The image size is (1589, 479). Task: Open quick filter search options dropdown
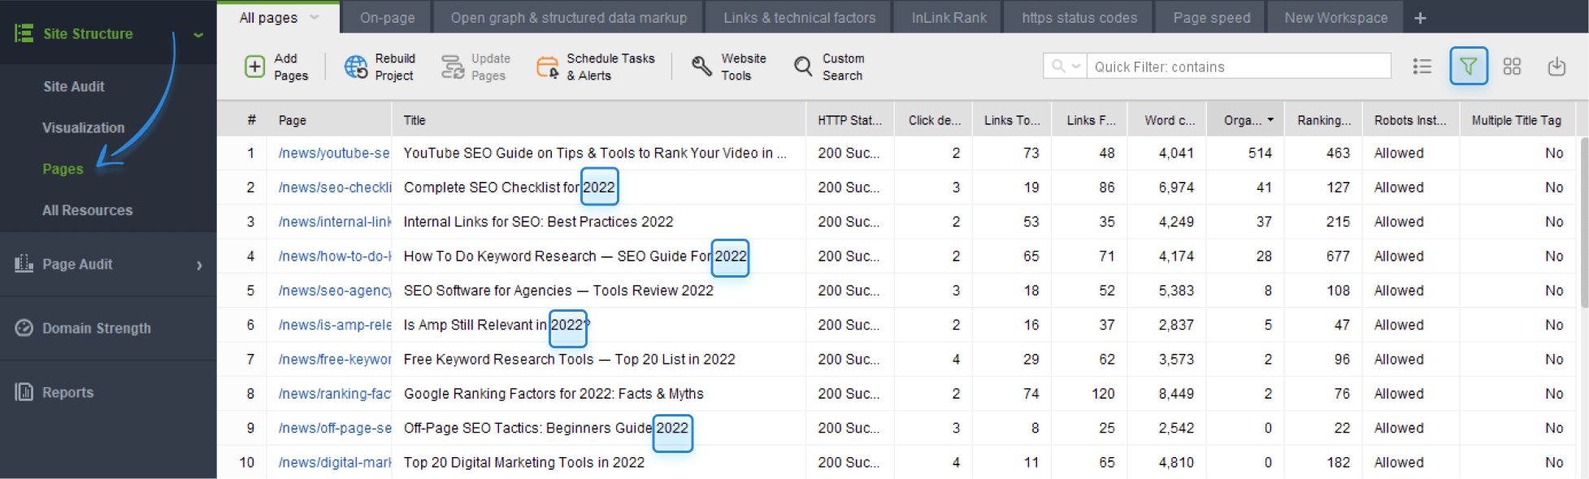tap(1066, 67)
